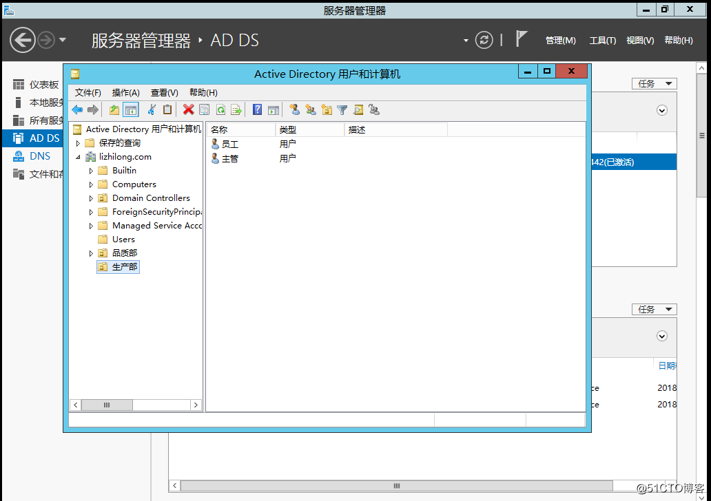The height and width of the screenshot is (501, 711).
Task: Click Server Manager vertical scrollbar up arrow
Action: 701,68
